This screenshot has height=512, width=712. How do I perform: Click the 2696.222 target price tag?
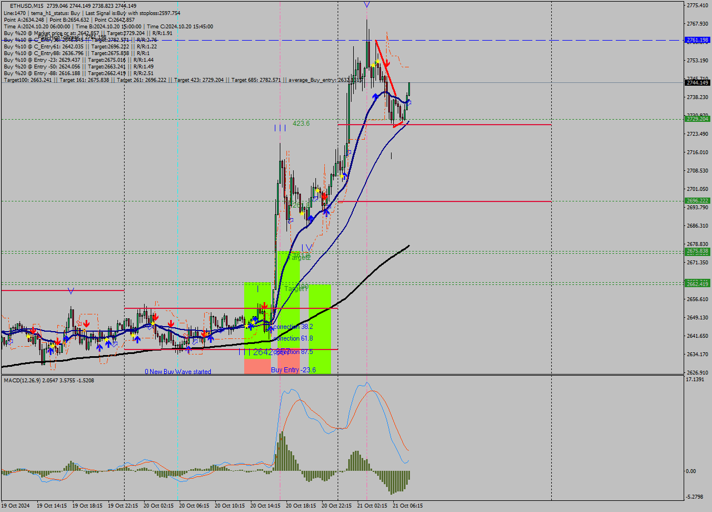point(698,201)
